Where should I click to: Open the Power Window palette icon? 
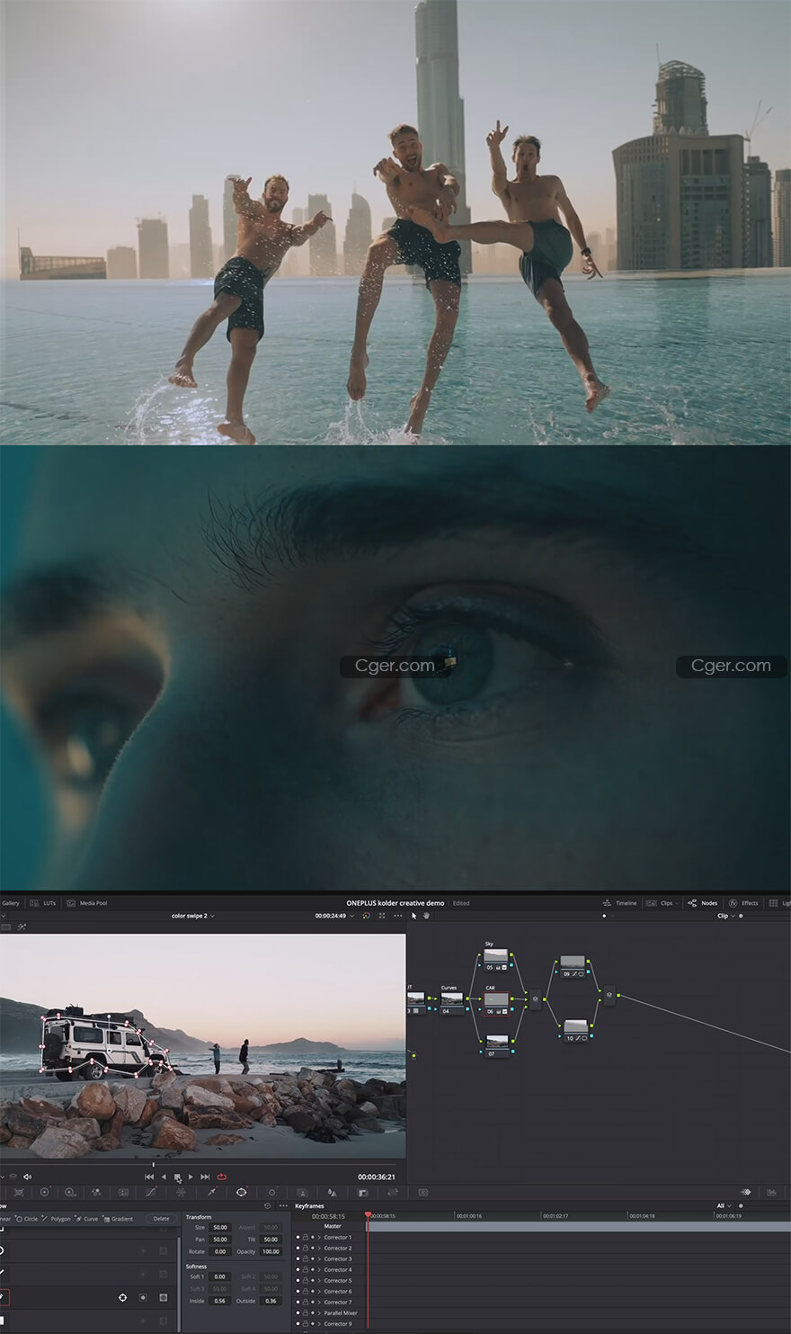pyautogui.click(x=241, y=1193)
